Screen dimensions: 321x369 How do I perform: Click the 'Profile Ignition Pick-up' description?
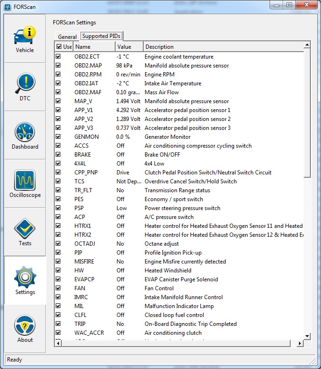click(x=173, y=253)
